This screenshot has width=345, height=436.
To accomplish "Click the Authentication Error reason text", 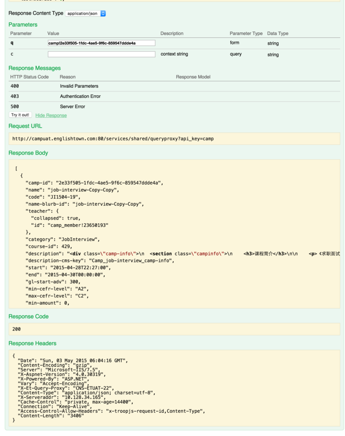I will [x=80, y=96].
